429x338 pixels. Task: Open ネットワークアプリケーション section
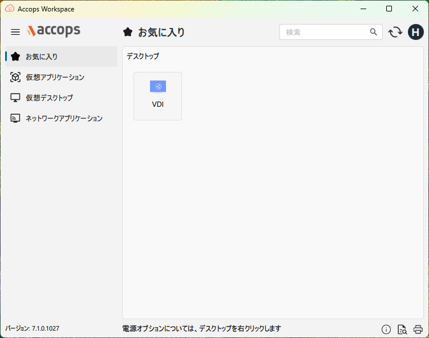coord(61,118)
